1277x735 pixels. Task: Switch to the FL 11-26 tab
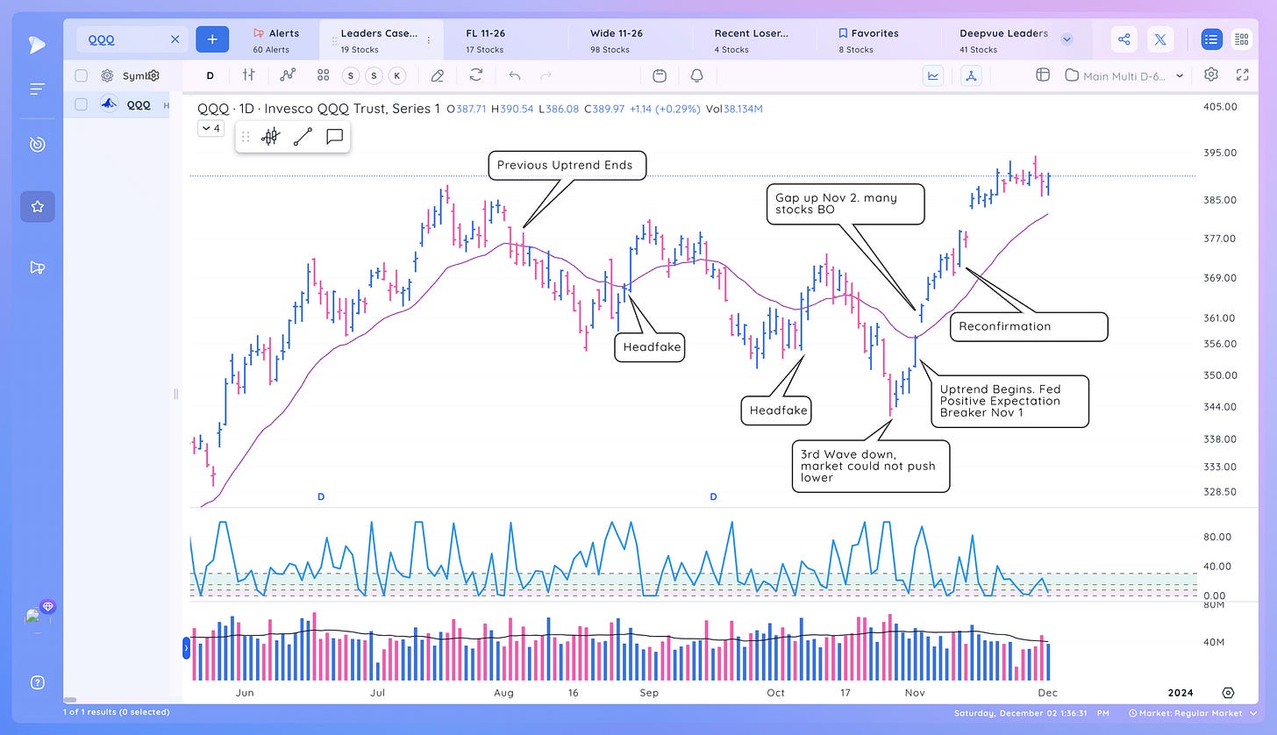pyautogui.click(x=485, y=40)
